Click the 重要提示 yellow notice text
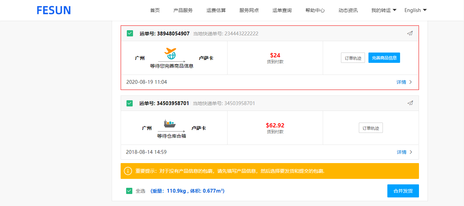The image size is (464, 206). click(230, 171)
